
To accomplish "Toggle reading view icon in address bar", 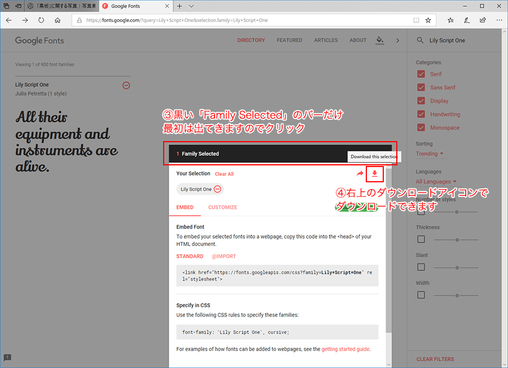I will click(x=417, y=20).
